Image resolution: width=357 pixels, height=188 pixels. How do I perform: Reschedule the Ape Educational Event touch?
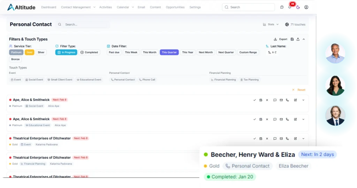pos(261,120)
